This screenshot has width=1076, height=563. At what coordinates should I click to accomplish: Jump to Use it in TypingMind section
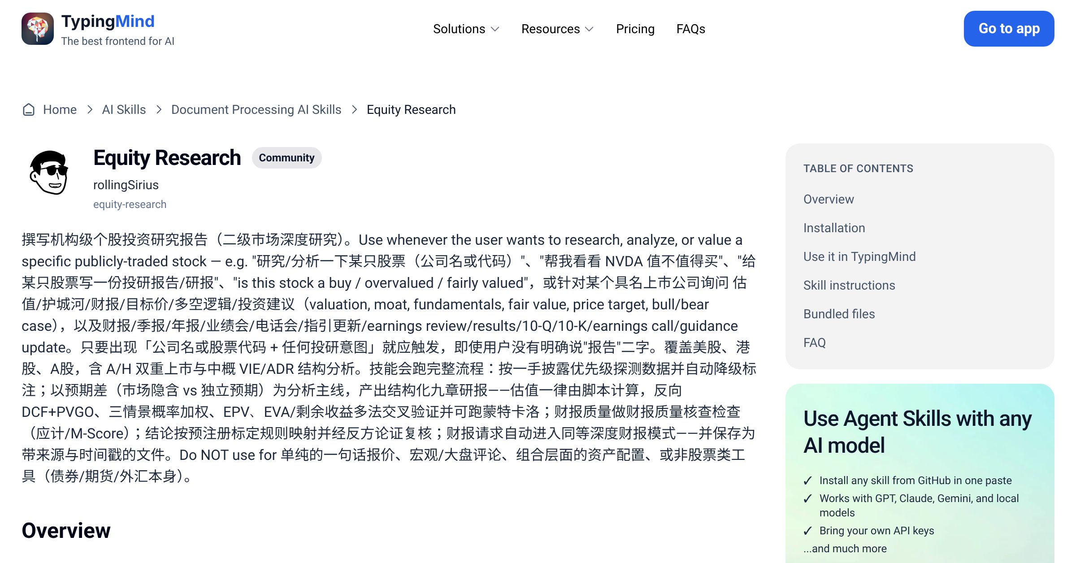pos(859,257)
